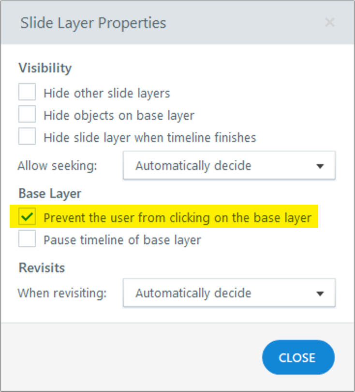
Task: Click the Base Layer section heading
Action: pos(50,193)
